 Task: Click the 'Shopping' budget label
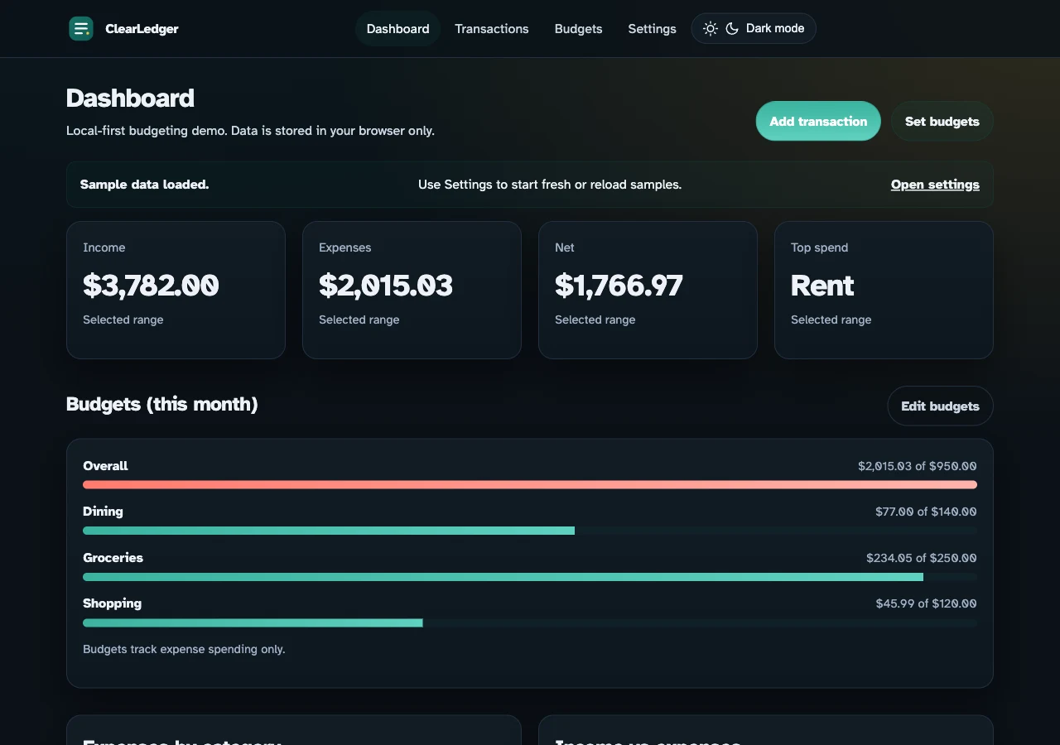click(112, 603)
